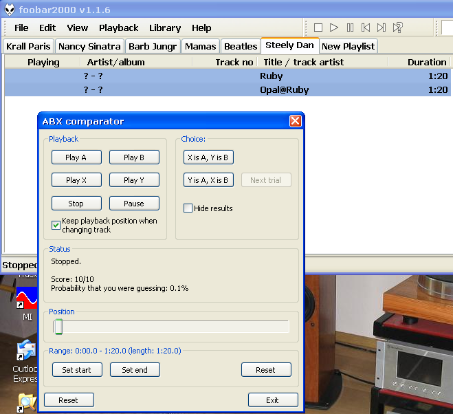
Task: Open the View menu
Action: click(x=78, y=28)
